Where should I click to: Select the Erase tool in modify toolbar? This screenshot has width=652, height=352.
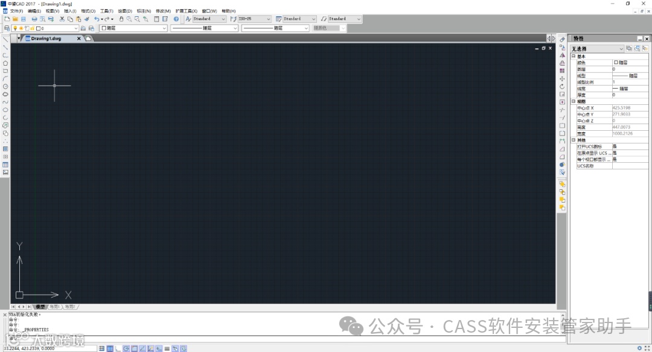562,39
